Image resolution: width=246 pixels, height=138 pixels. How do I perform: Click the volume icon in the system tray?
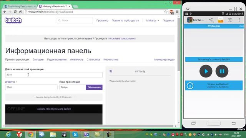(x=216, y=135)
